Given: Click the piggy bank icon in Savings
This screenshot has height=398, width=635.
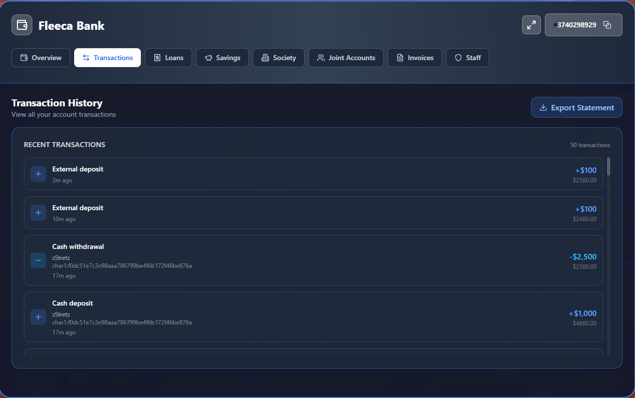Looking at the screenshot, I should coord(209,58).
